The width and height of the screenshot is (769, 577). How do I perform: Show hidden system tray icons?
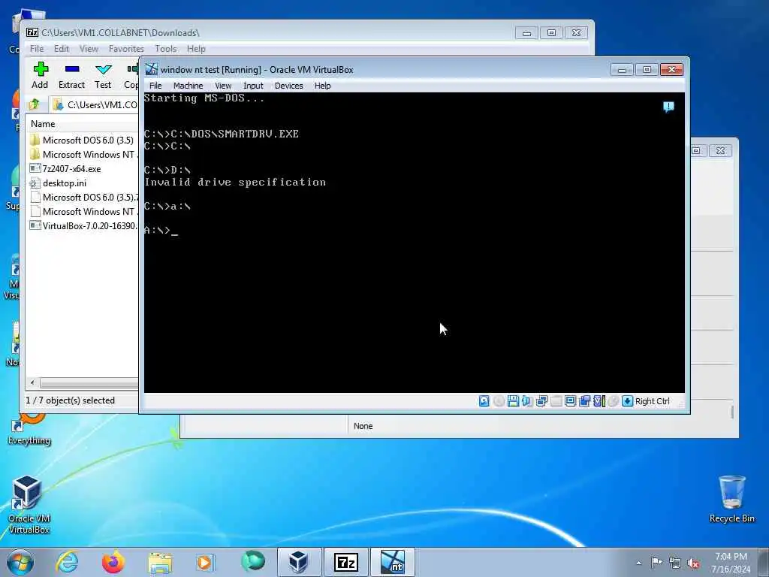click(638, 563)
